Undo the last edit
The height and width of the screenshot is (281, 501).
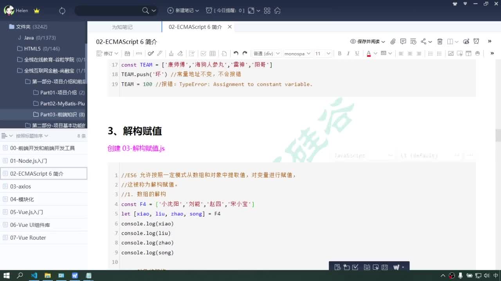pyautogui.click(x=236, y=53)
